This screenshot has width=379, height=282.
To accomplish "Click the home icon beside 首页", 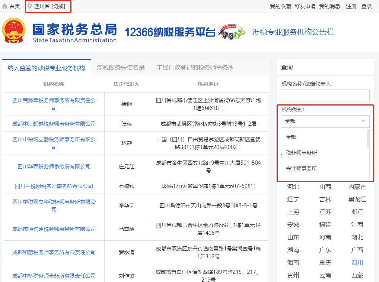I will pos(4,6).
